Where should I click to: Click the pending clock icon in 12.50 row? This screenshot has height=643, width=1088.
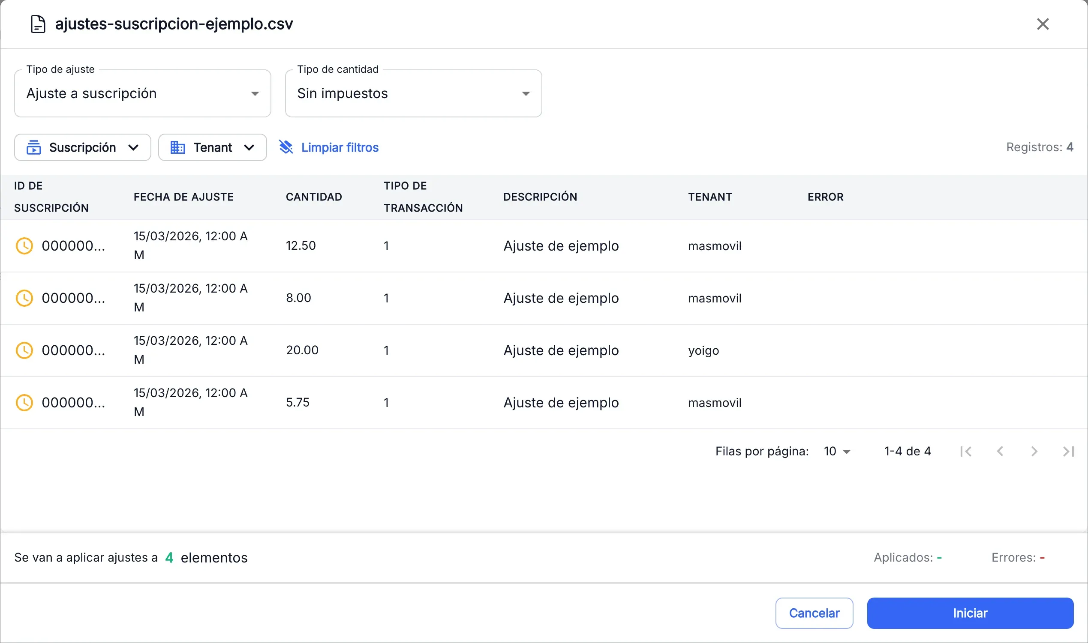point(24,245)
